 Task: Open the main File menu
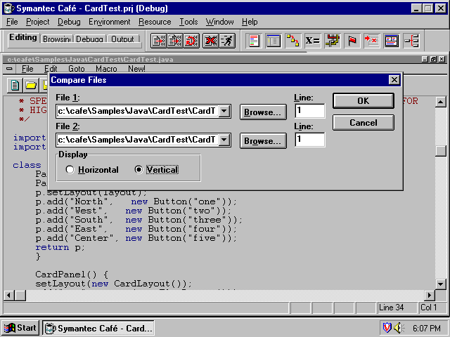(x=12, y=22)
